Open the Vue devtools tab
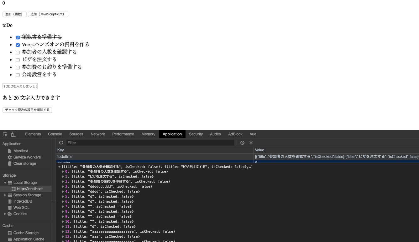419x242 pixels. [x=253, y=134]
